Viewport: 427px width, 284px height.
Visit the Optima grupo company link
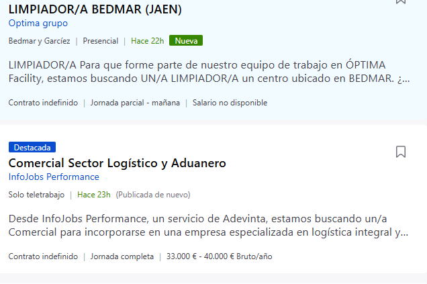[38, 23]
